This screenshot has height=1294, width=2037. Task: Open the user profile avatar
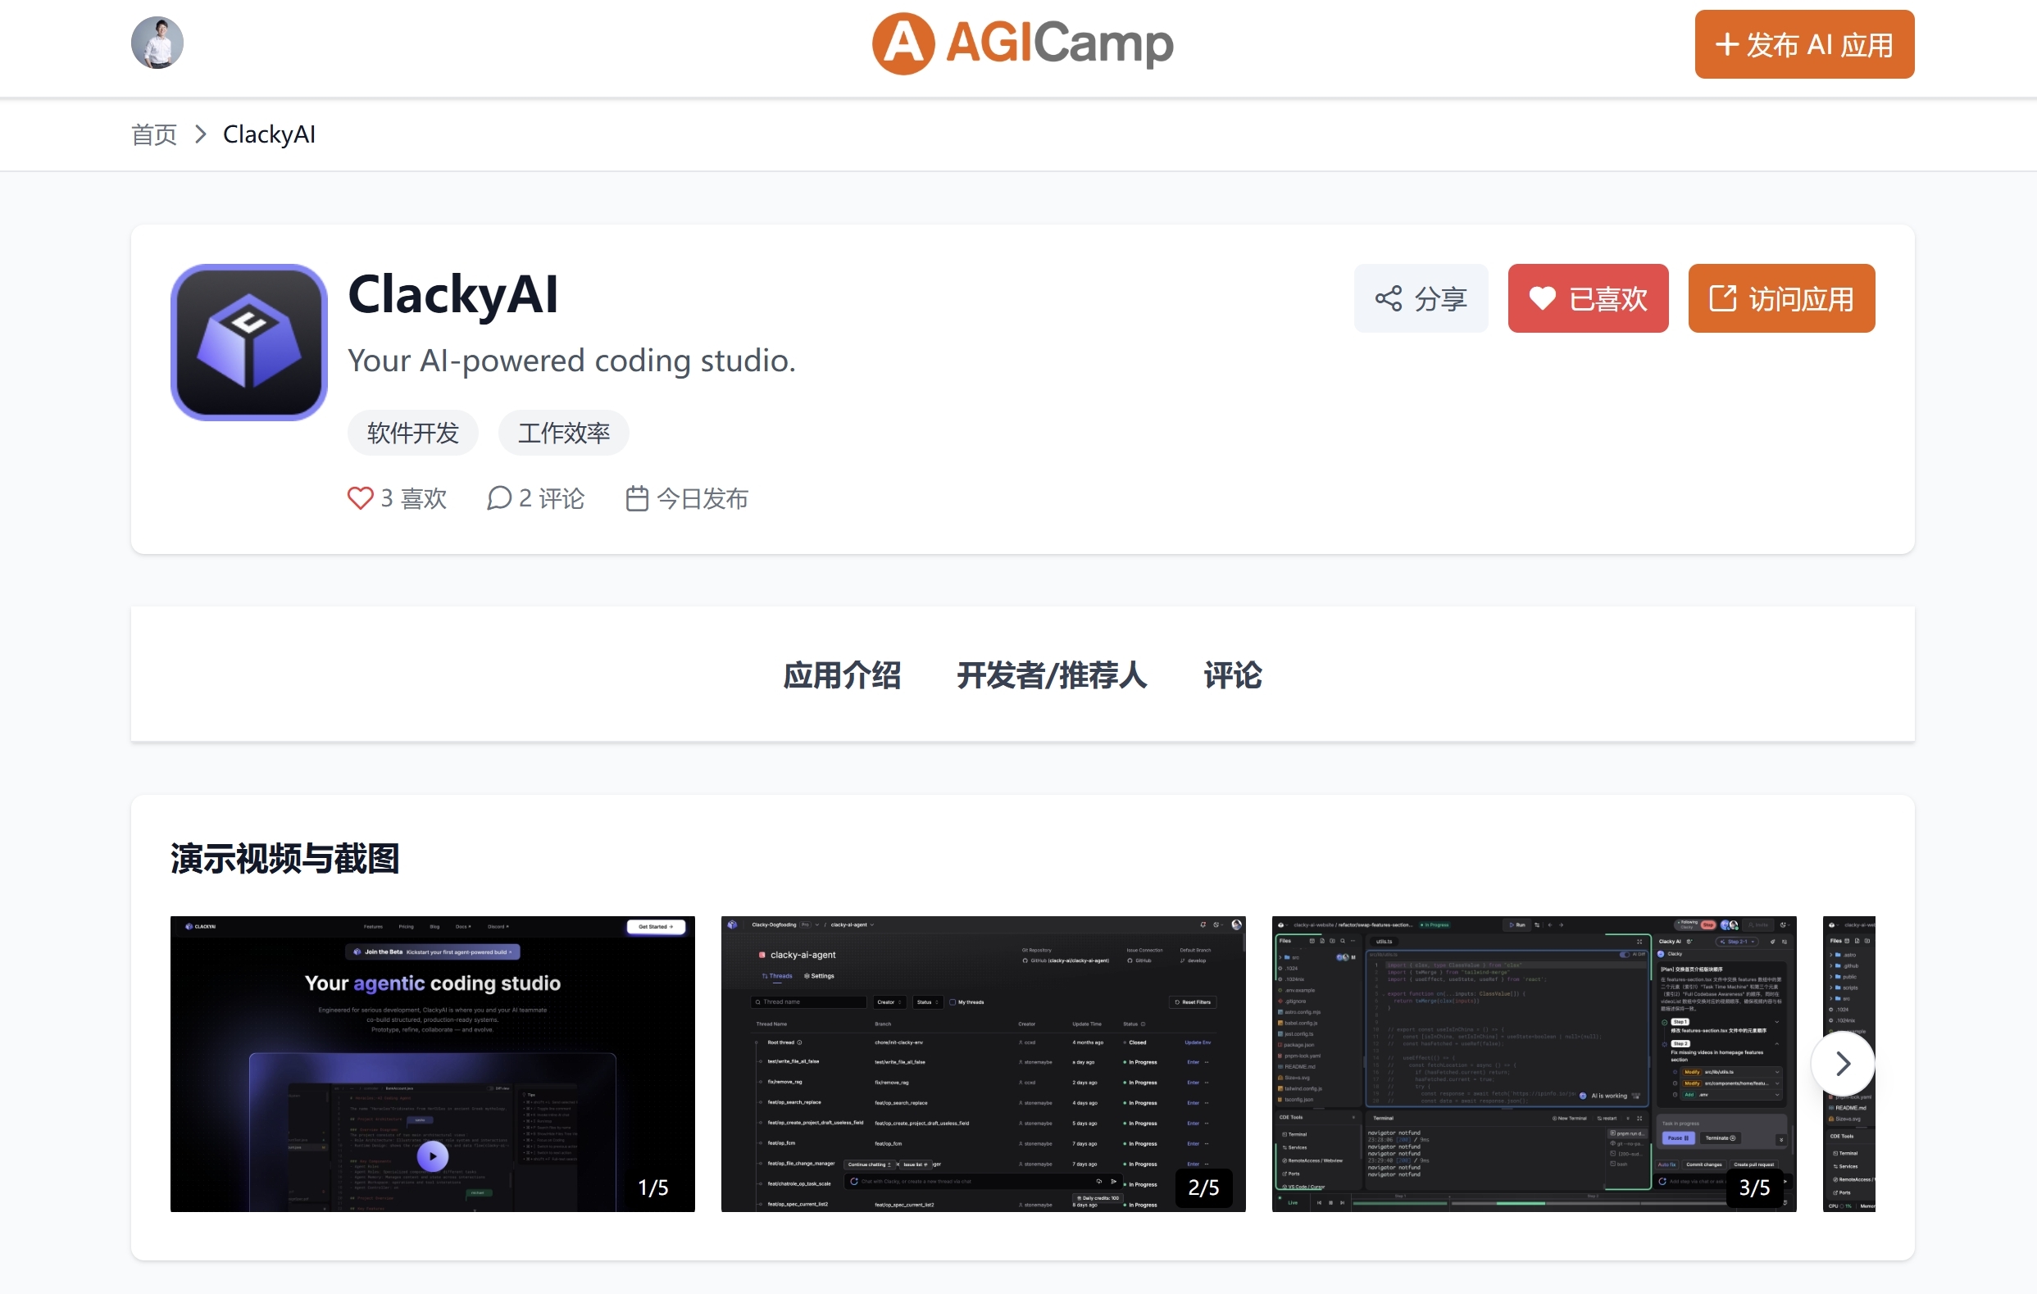point(157,43)
